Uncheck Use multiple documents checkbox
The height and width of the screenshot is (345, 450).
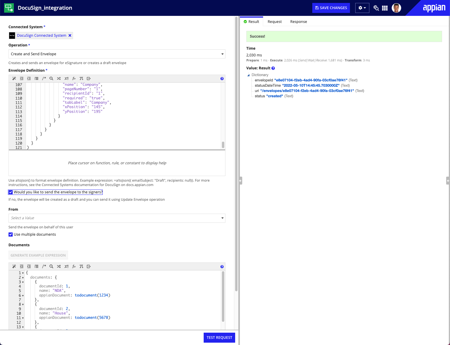coord(11,235)
